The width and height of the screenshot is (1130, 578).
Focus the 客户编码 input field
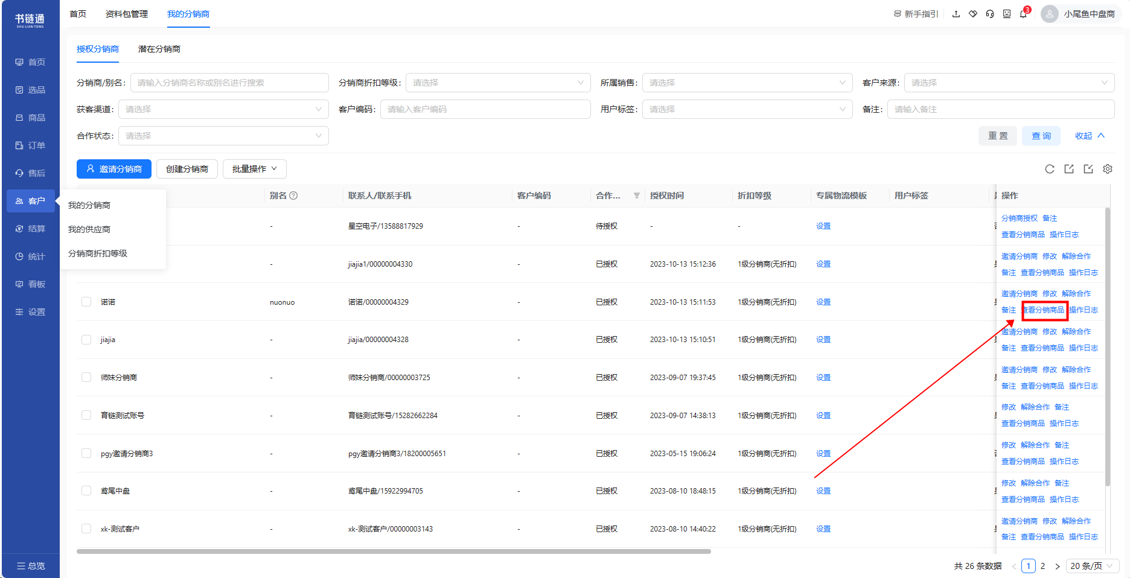point(485,109)
